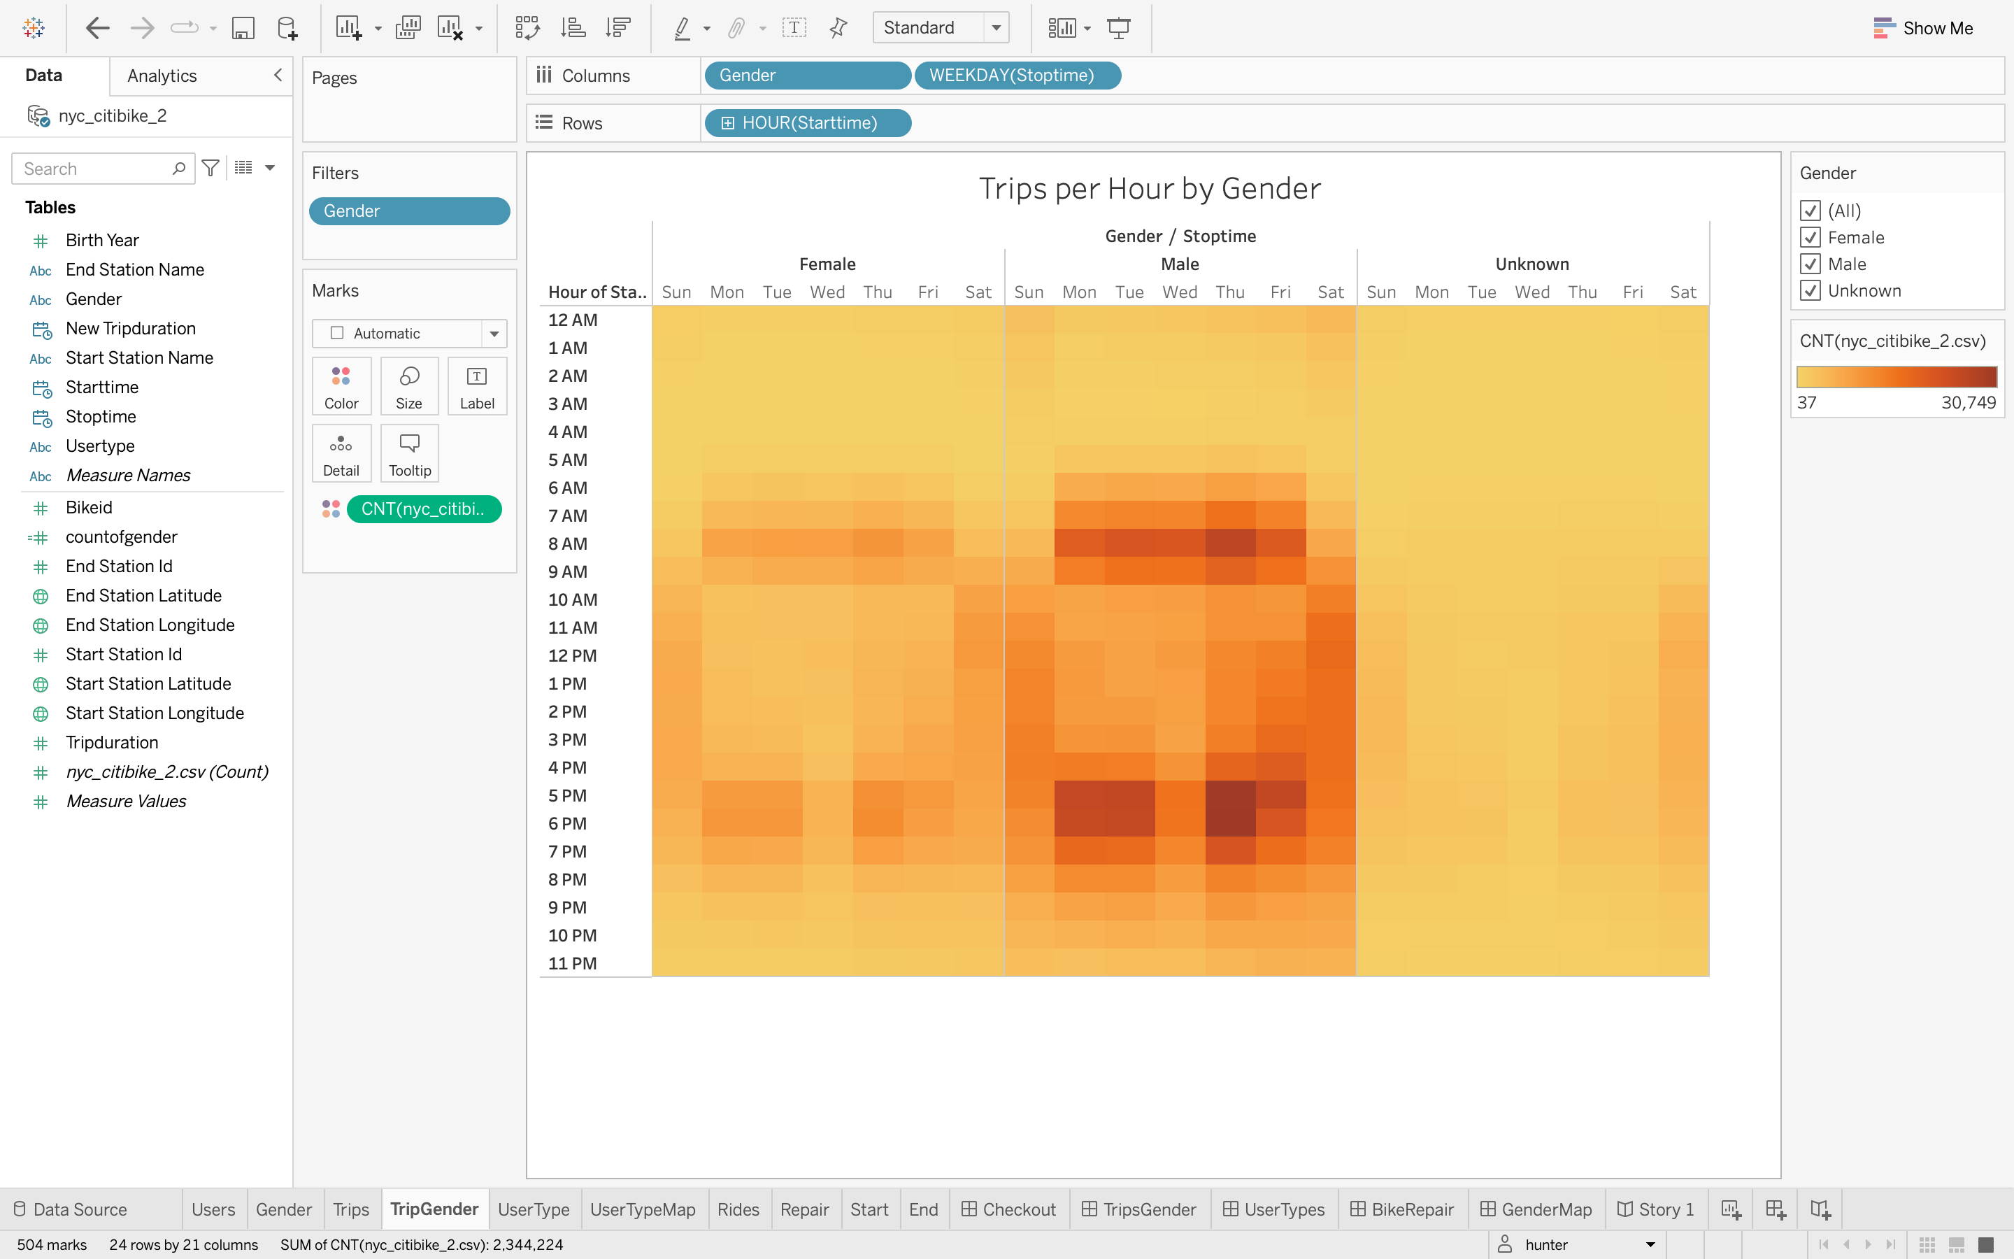2014x1259 pixels.
Task: Disable Unknown in the Gender filter panel
Action: point(1813,290)
